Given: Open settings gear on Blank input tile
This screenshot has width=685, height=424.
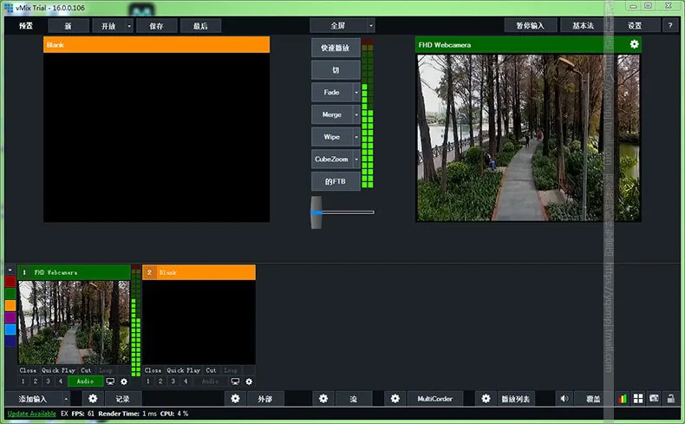Looking at the screenshot, I should [x=249, y=382].
